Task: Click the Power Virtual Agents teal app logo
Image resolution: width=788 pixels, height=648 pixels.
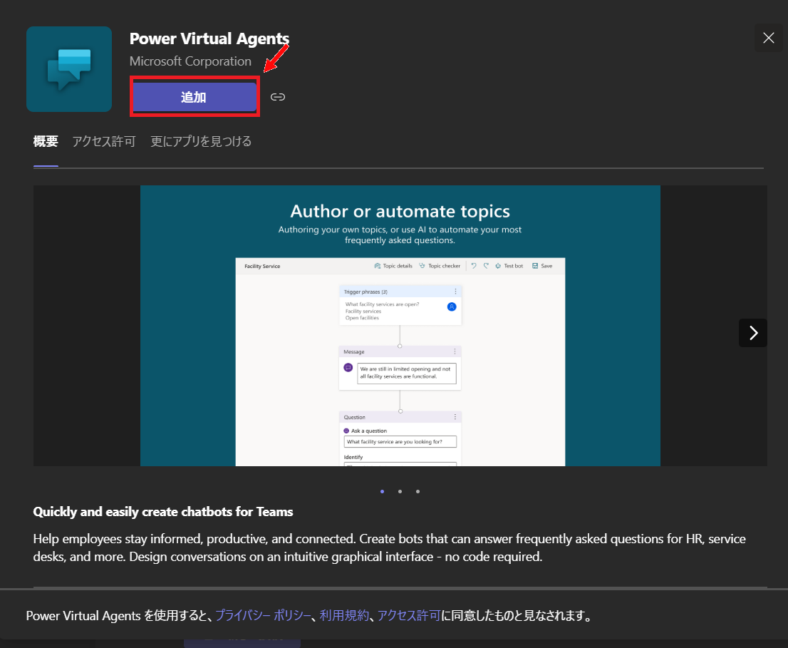Action: pos(68,68)
